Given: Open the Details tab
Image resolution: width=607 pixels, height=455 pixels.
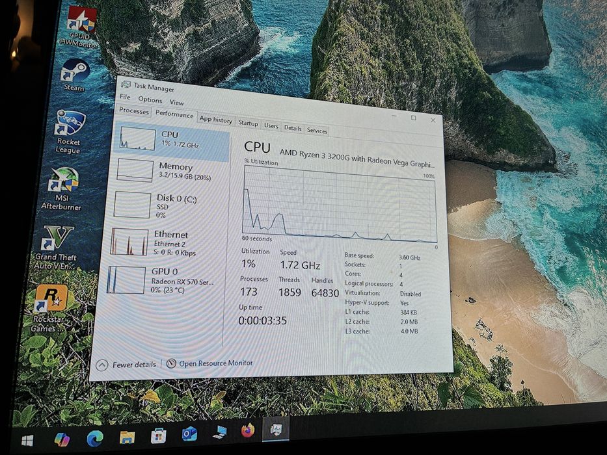Looking at the screenshot, I should tap(293, 128).
